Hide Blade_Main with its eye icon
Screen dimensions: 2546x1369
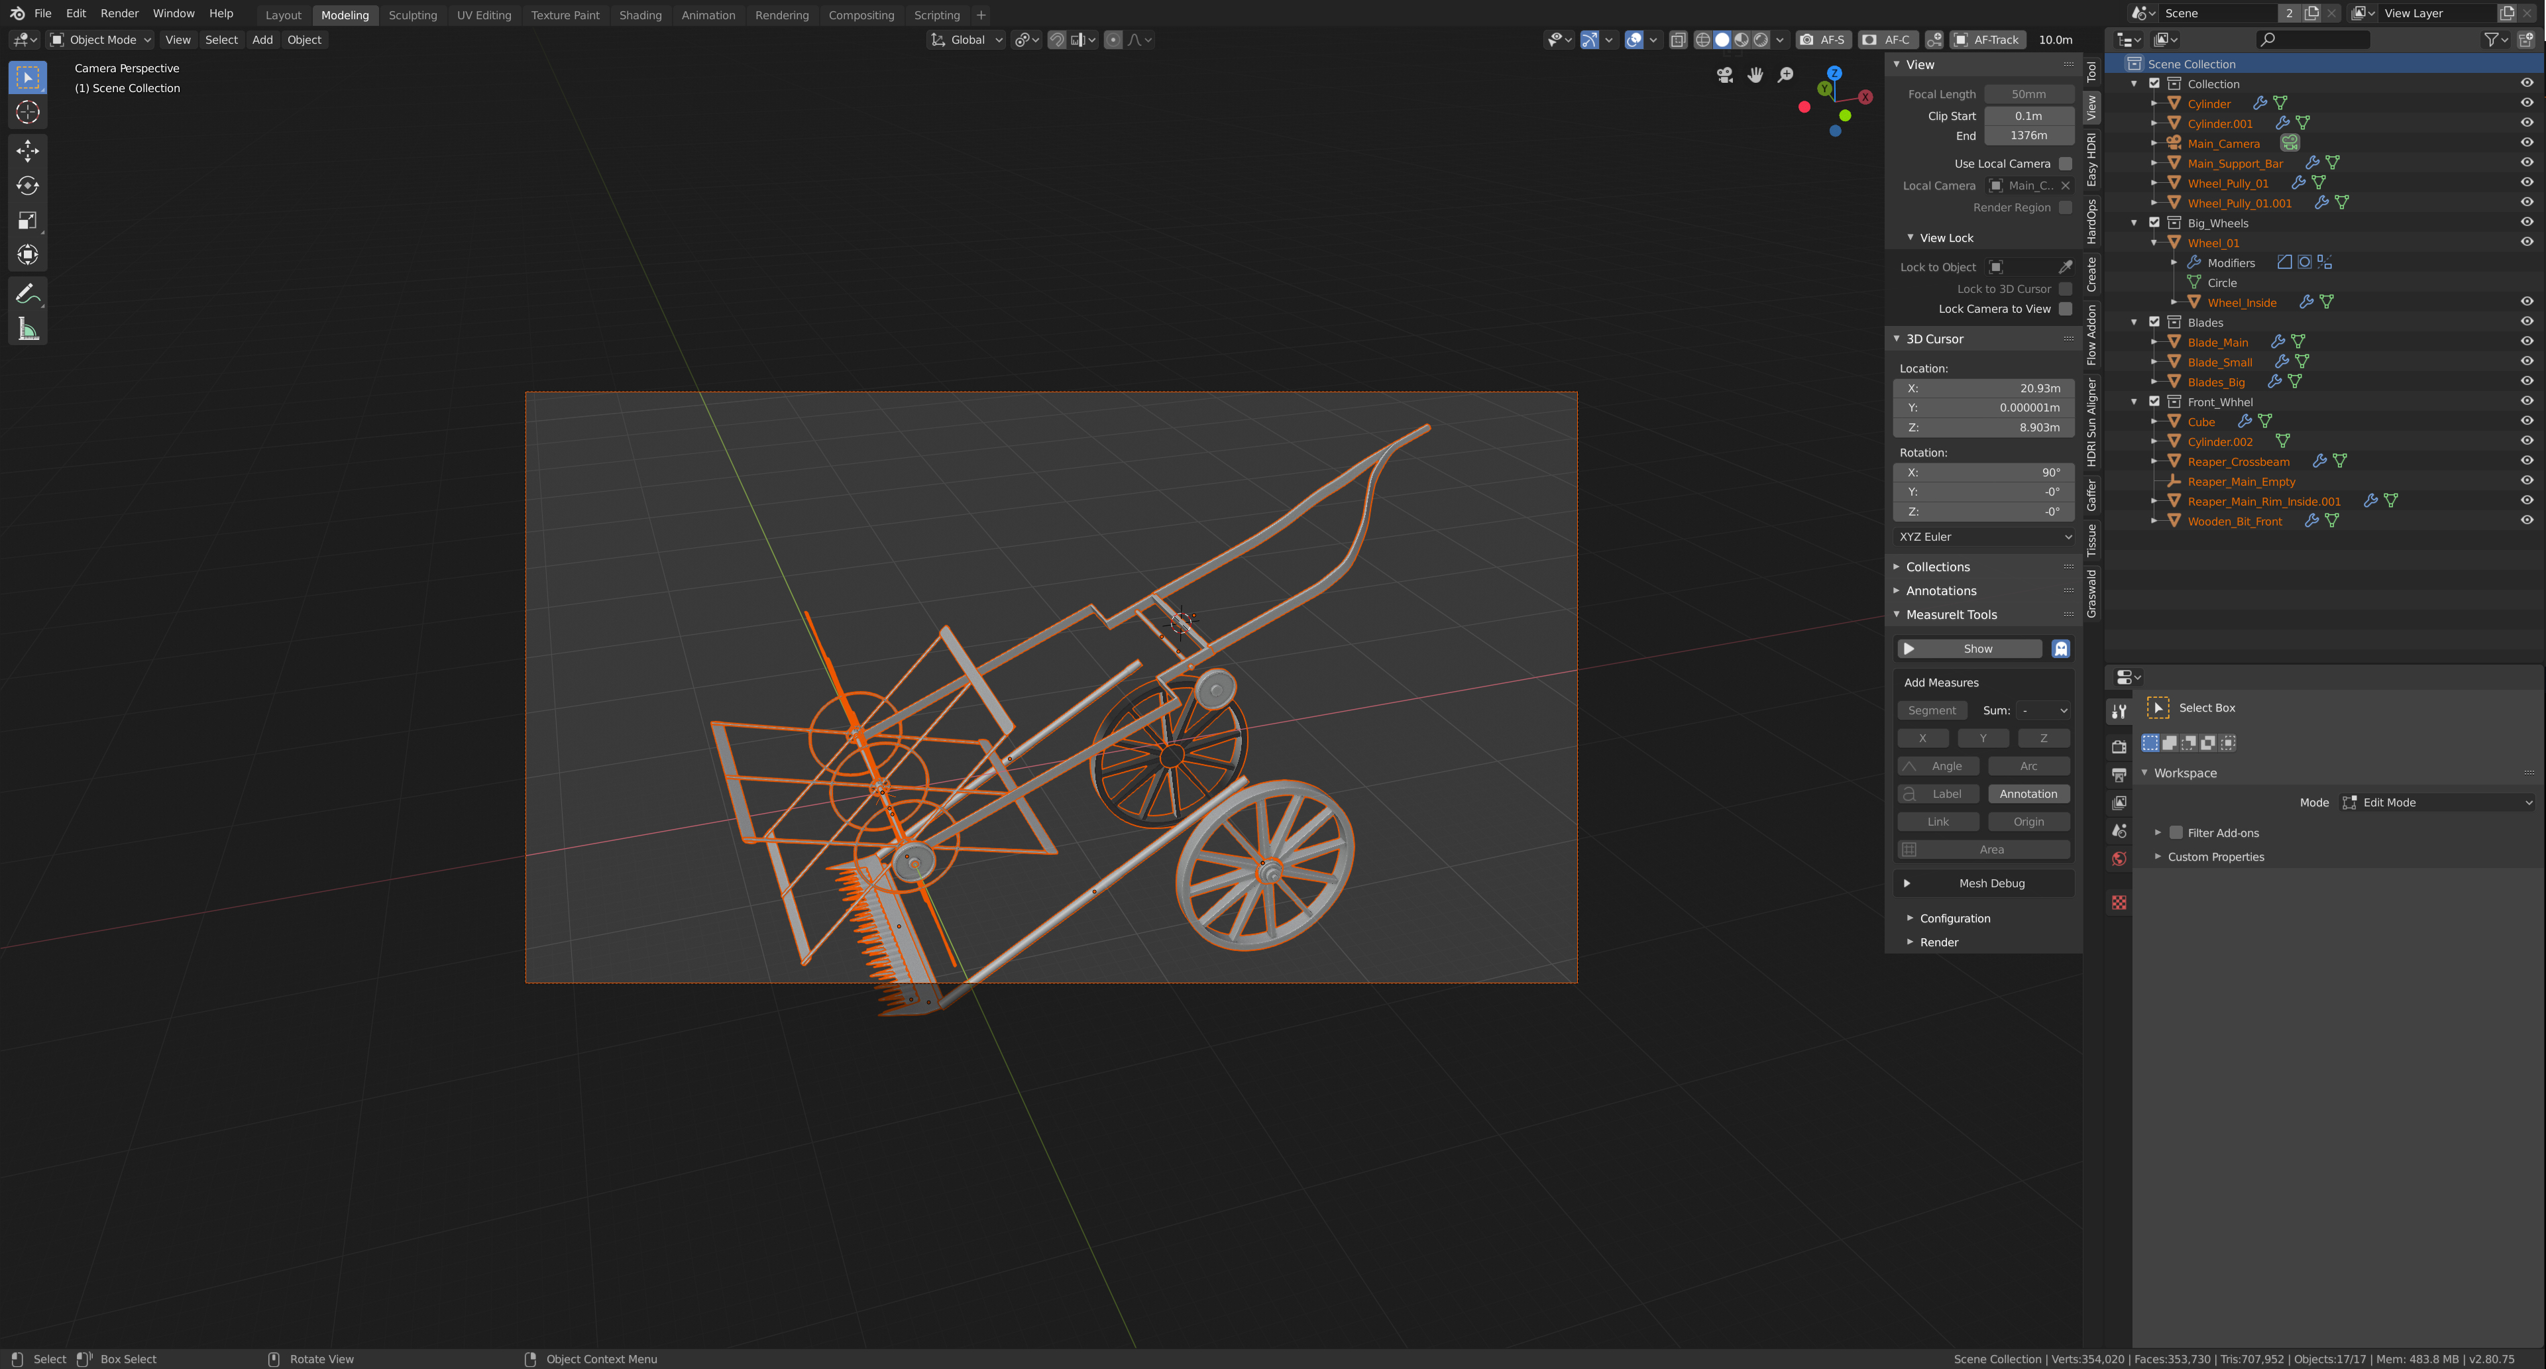coord(2526,342)
